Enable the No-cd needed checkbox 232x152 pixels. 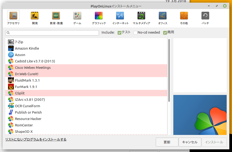[135, 33]
